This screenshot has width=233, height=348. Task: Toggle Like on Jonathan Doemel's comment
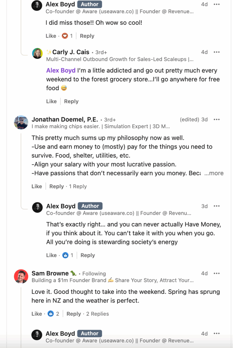pos(36,186)
